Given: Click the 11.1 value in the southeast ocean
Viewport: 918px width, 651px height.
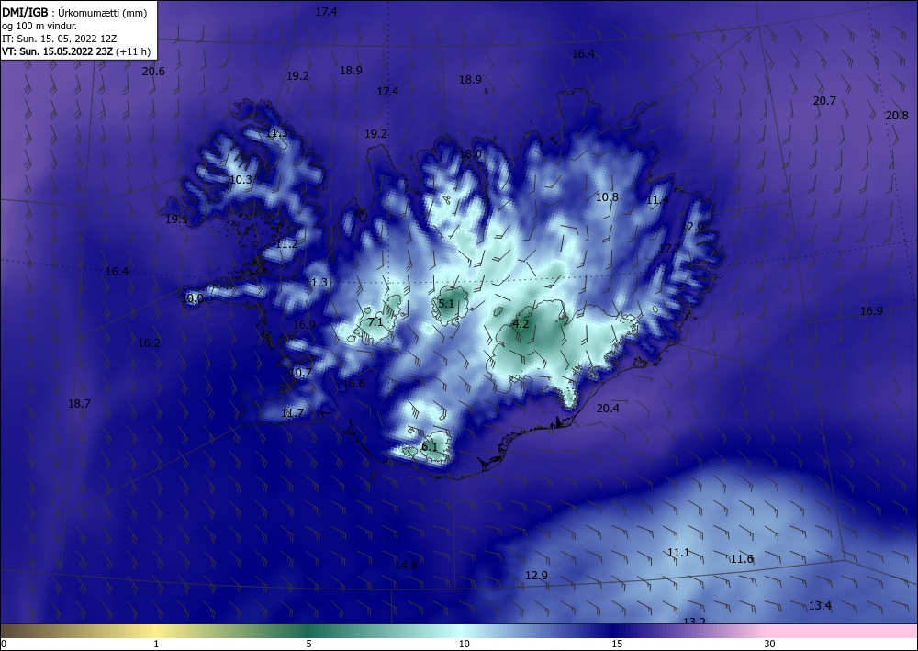Looking at the screenshot, I should tap(678, 552).
